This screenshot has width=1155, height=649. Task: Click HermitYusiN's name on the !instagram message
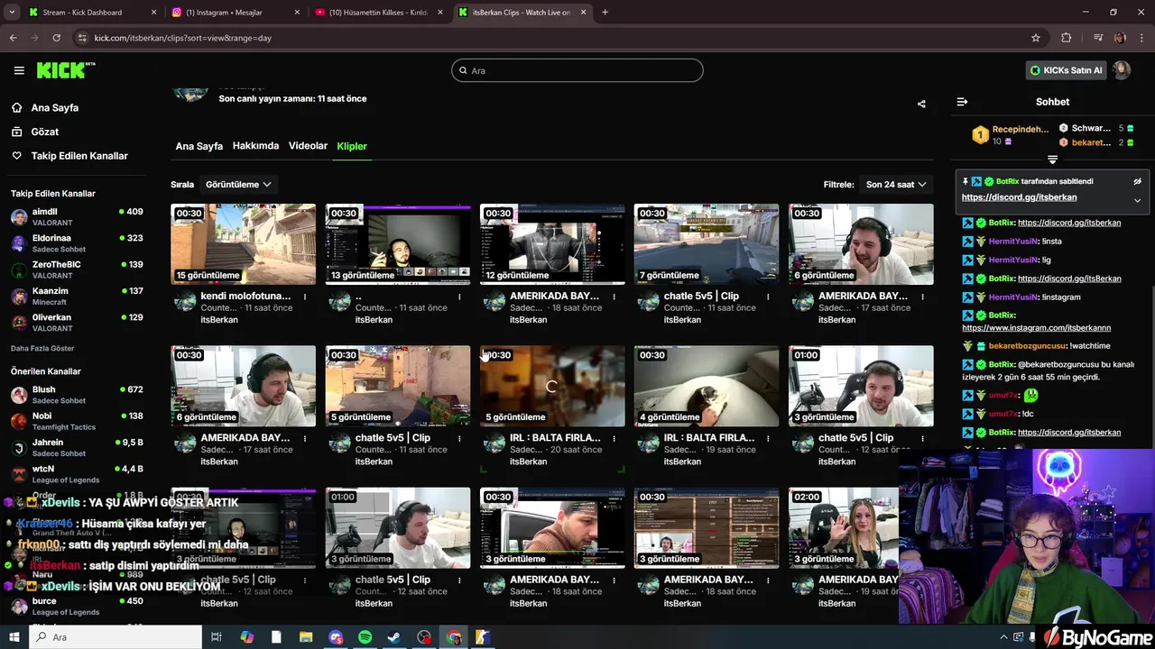tap(1012, 297)
